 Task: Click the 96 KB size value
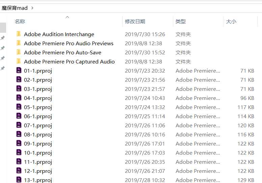click(x=247, y=98)
